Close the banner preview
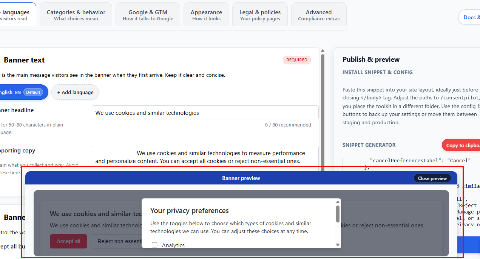This screenshot has width=480, height=259. click(x=432, y=178)
